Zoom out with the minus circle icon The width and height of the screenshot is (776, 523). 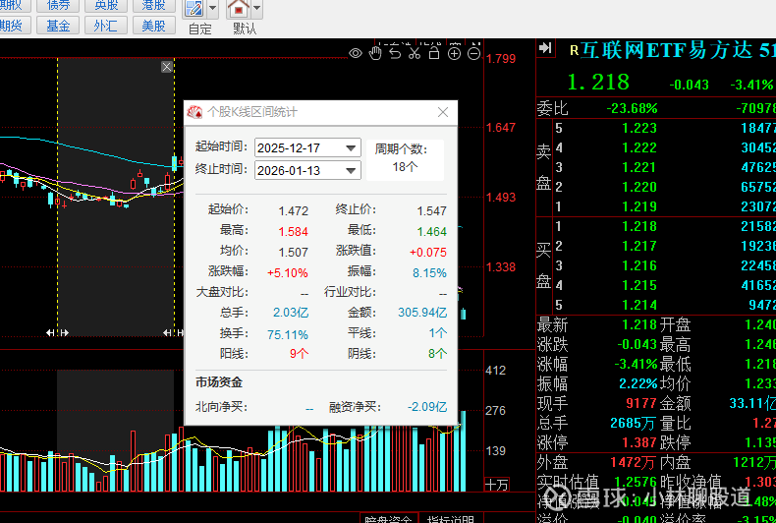tap(473, 53)
